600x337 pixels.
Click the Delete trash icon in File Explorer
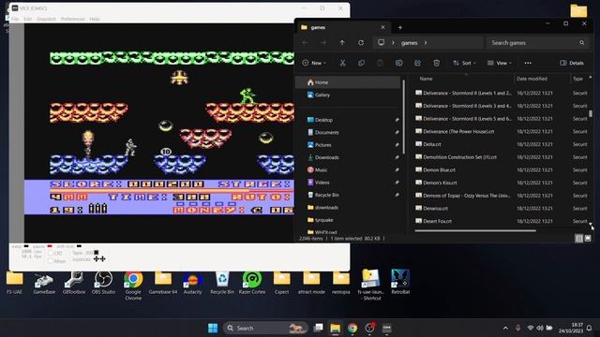click(436, 63)
